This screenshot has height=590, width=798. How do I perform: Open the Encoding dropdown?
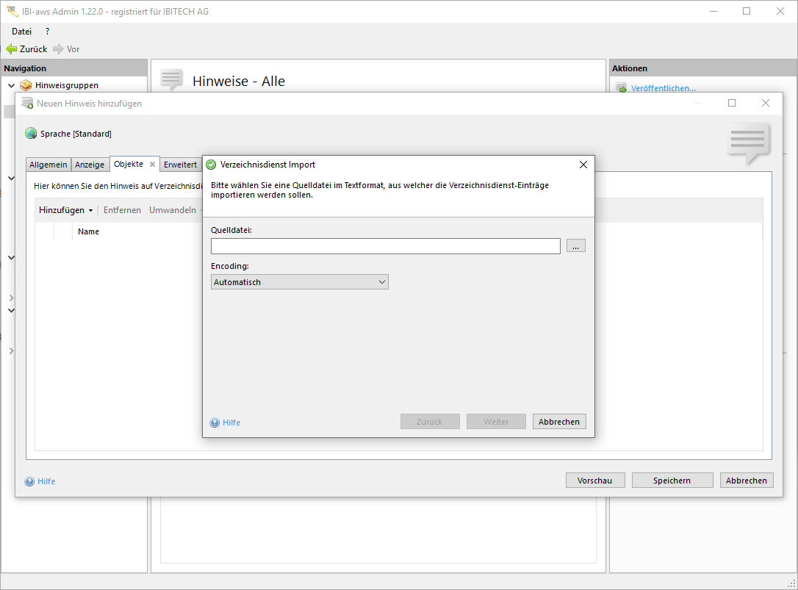[300, 282]
